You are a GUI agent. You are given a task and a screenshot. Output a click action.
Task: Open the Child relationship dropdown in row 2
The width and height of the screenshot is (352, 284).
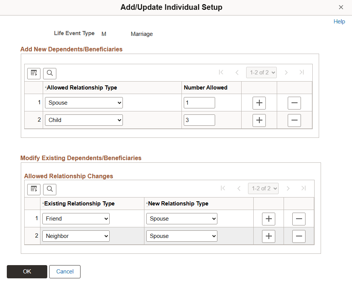coord(84,120)
